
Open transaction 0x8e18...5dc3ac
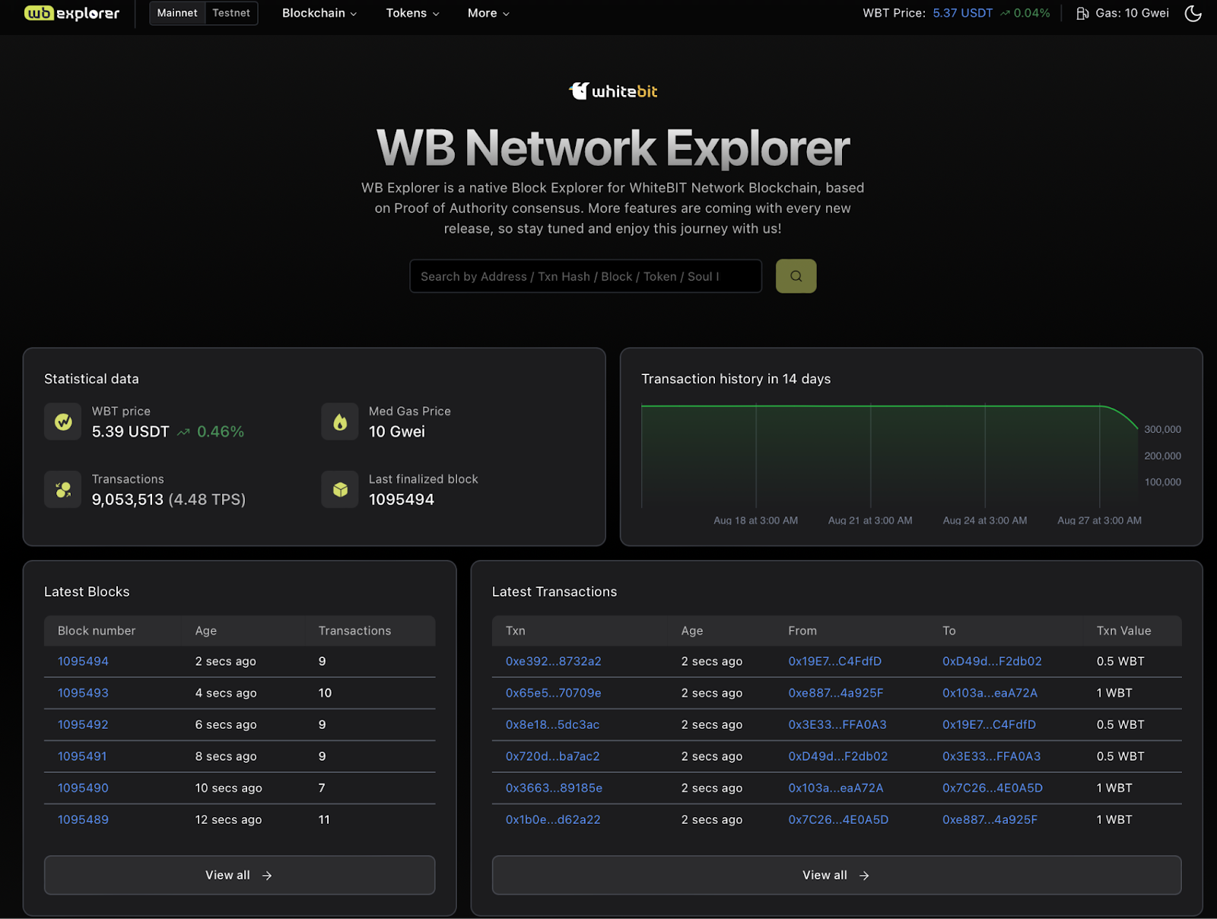point(553,724)
